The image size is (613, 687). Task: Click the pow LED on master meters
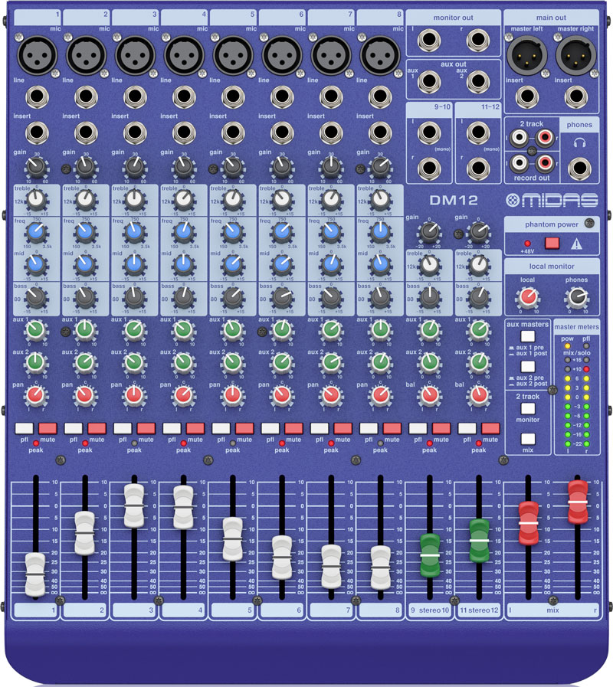[x=567, y=346]
